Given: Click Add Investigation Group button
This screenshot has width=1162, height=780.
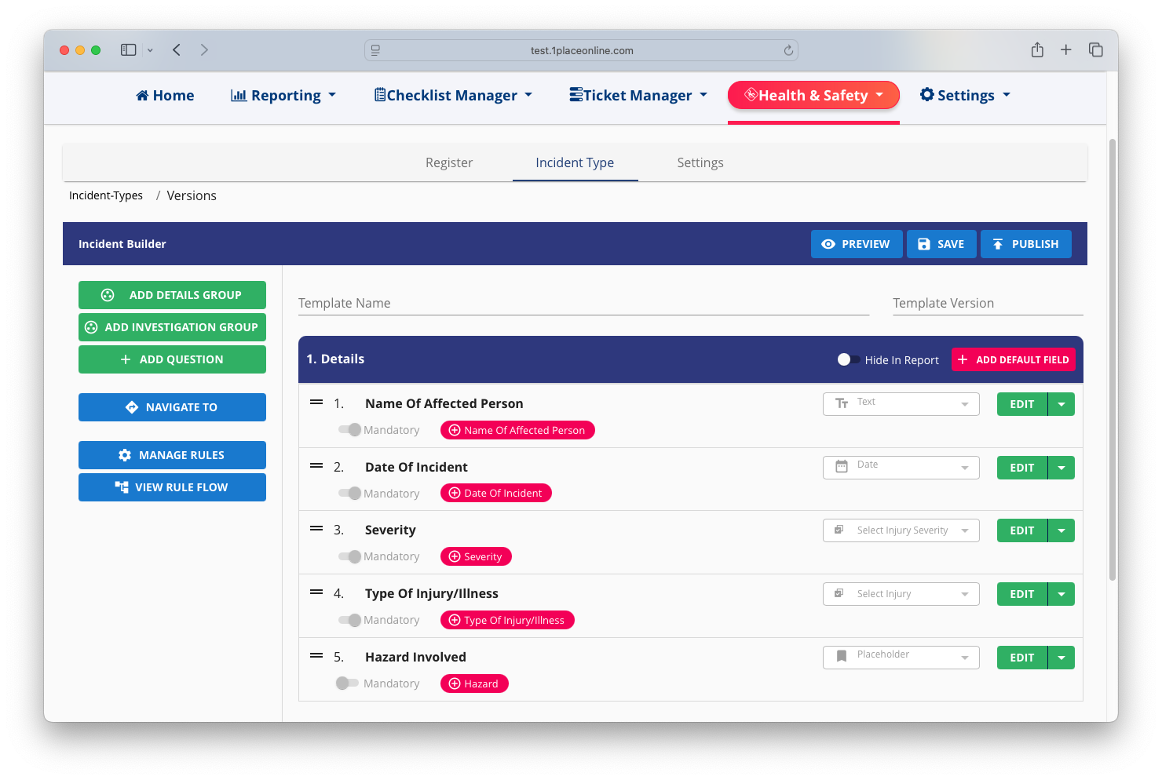Looking at the screenshot, I should pos(172,327).
